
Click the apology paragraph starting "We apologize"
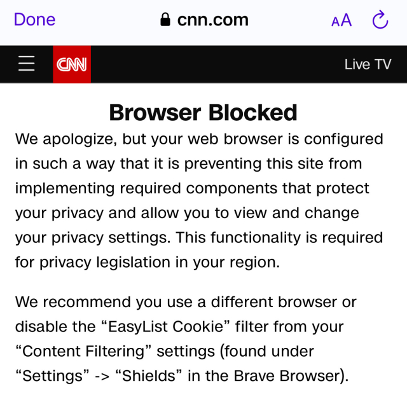coord(199,200)
